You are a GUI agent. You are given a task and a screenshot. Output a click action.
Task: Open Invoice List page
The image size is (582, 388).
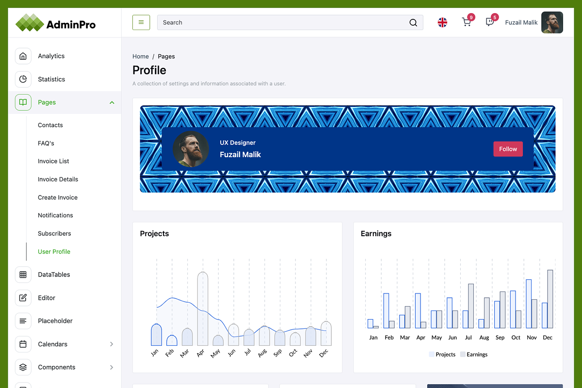[53, 161]
